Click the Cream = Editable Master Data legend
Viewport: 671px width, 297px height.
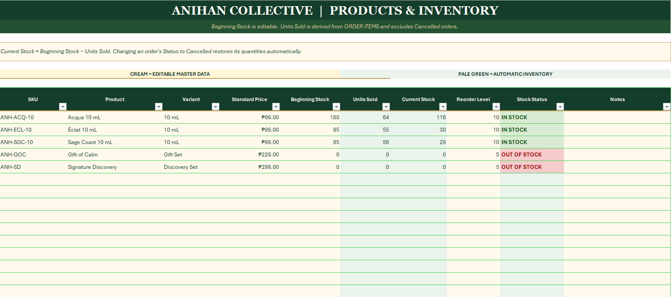(170, 74)
